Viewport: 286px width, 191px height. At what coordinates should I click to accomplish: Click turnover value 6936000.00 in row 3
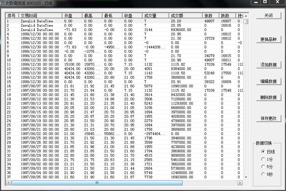pos(181,30)
